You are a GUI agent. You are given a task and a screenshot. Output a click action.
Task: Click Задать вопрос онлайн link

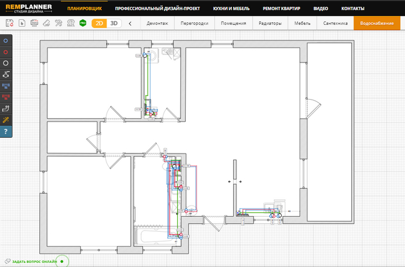click(34, 261)
